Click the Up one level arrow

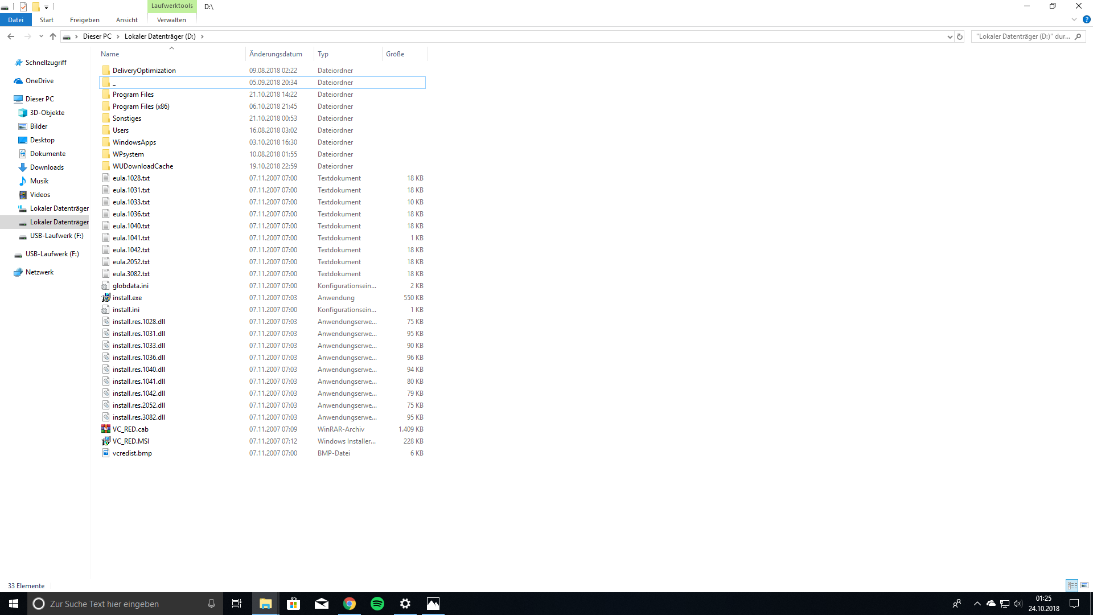tap(53, 36)
